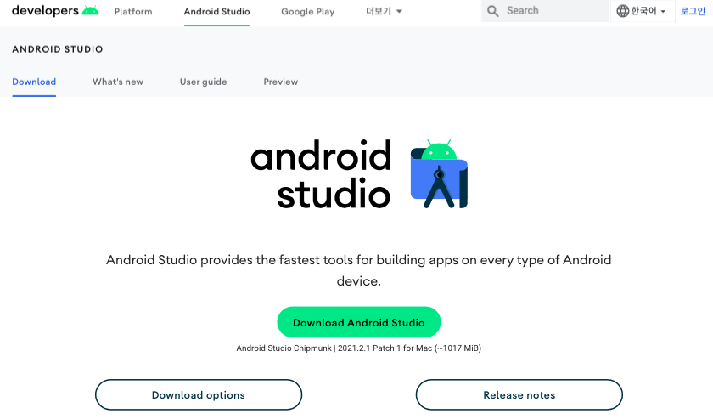Click the Download options button
The width and height of the screenshot is (713, 419).
(199, 395)
